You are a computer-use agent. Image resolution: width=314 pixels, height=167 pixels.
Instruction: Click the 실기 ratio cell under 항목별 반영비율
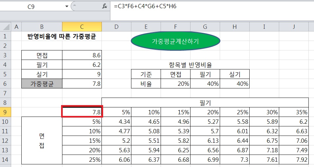pos(235,83)
